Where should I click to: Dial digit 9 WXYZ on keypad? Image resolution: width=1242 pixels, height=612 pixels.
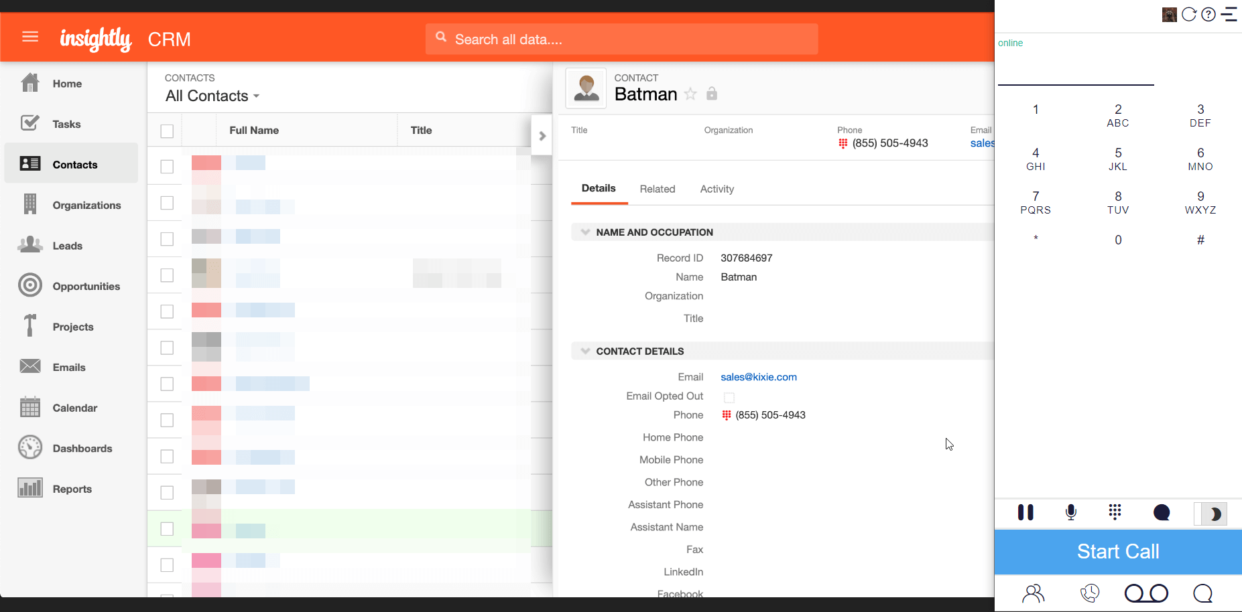tap(1200, 202)
